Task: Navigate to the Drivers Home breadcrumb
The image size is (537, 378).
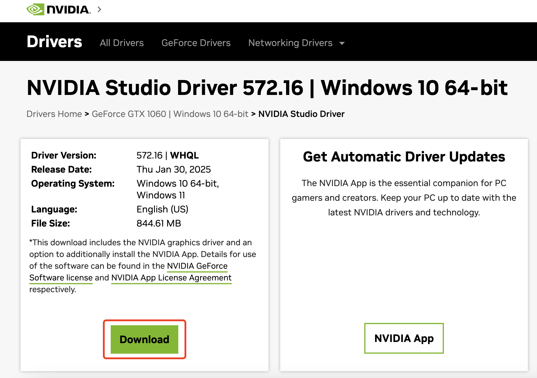Action: pos(54,114)
